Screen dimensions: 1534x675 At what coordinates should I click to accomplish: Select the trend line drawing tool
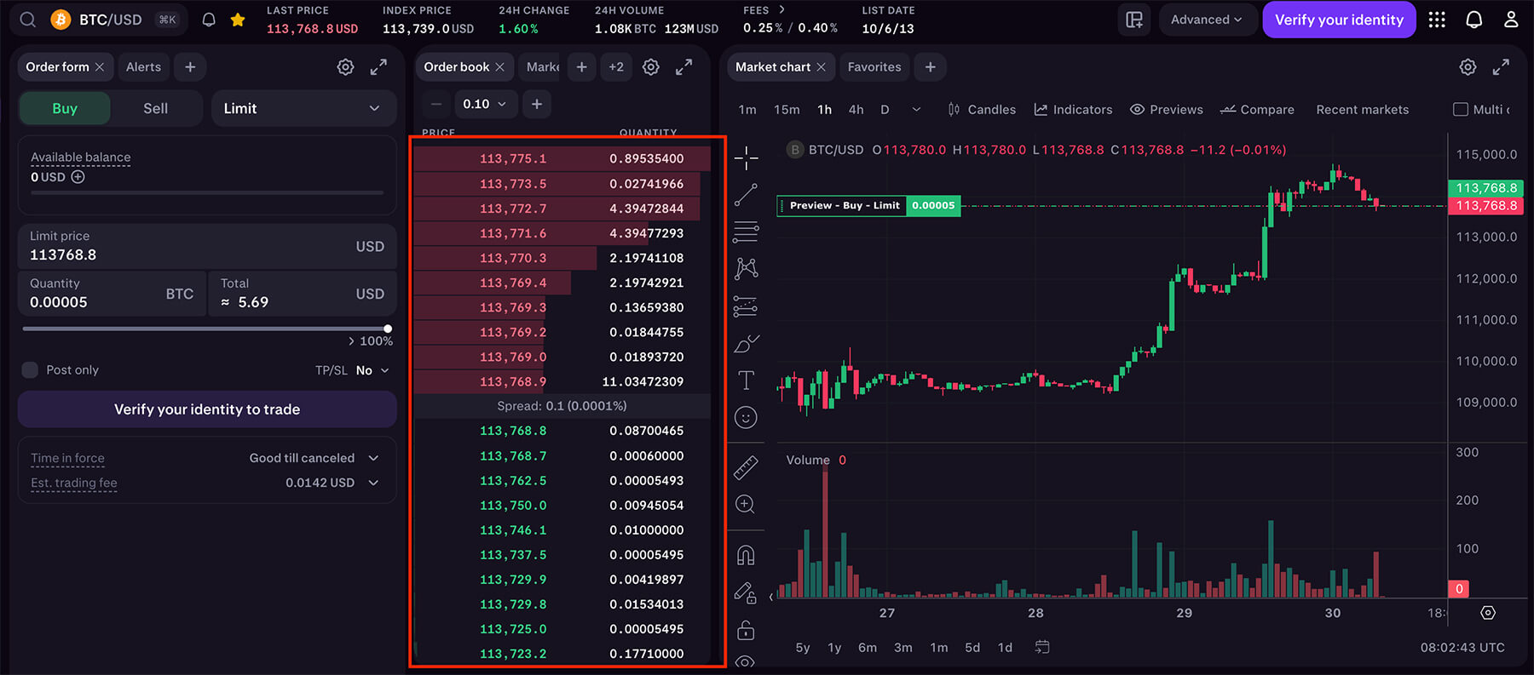click(746, 195)
